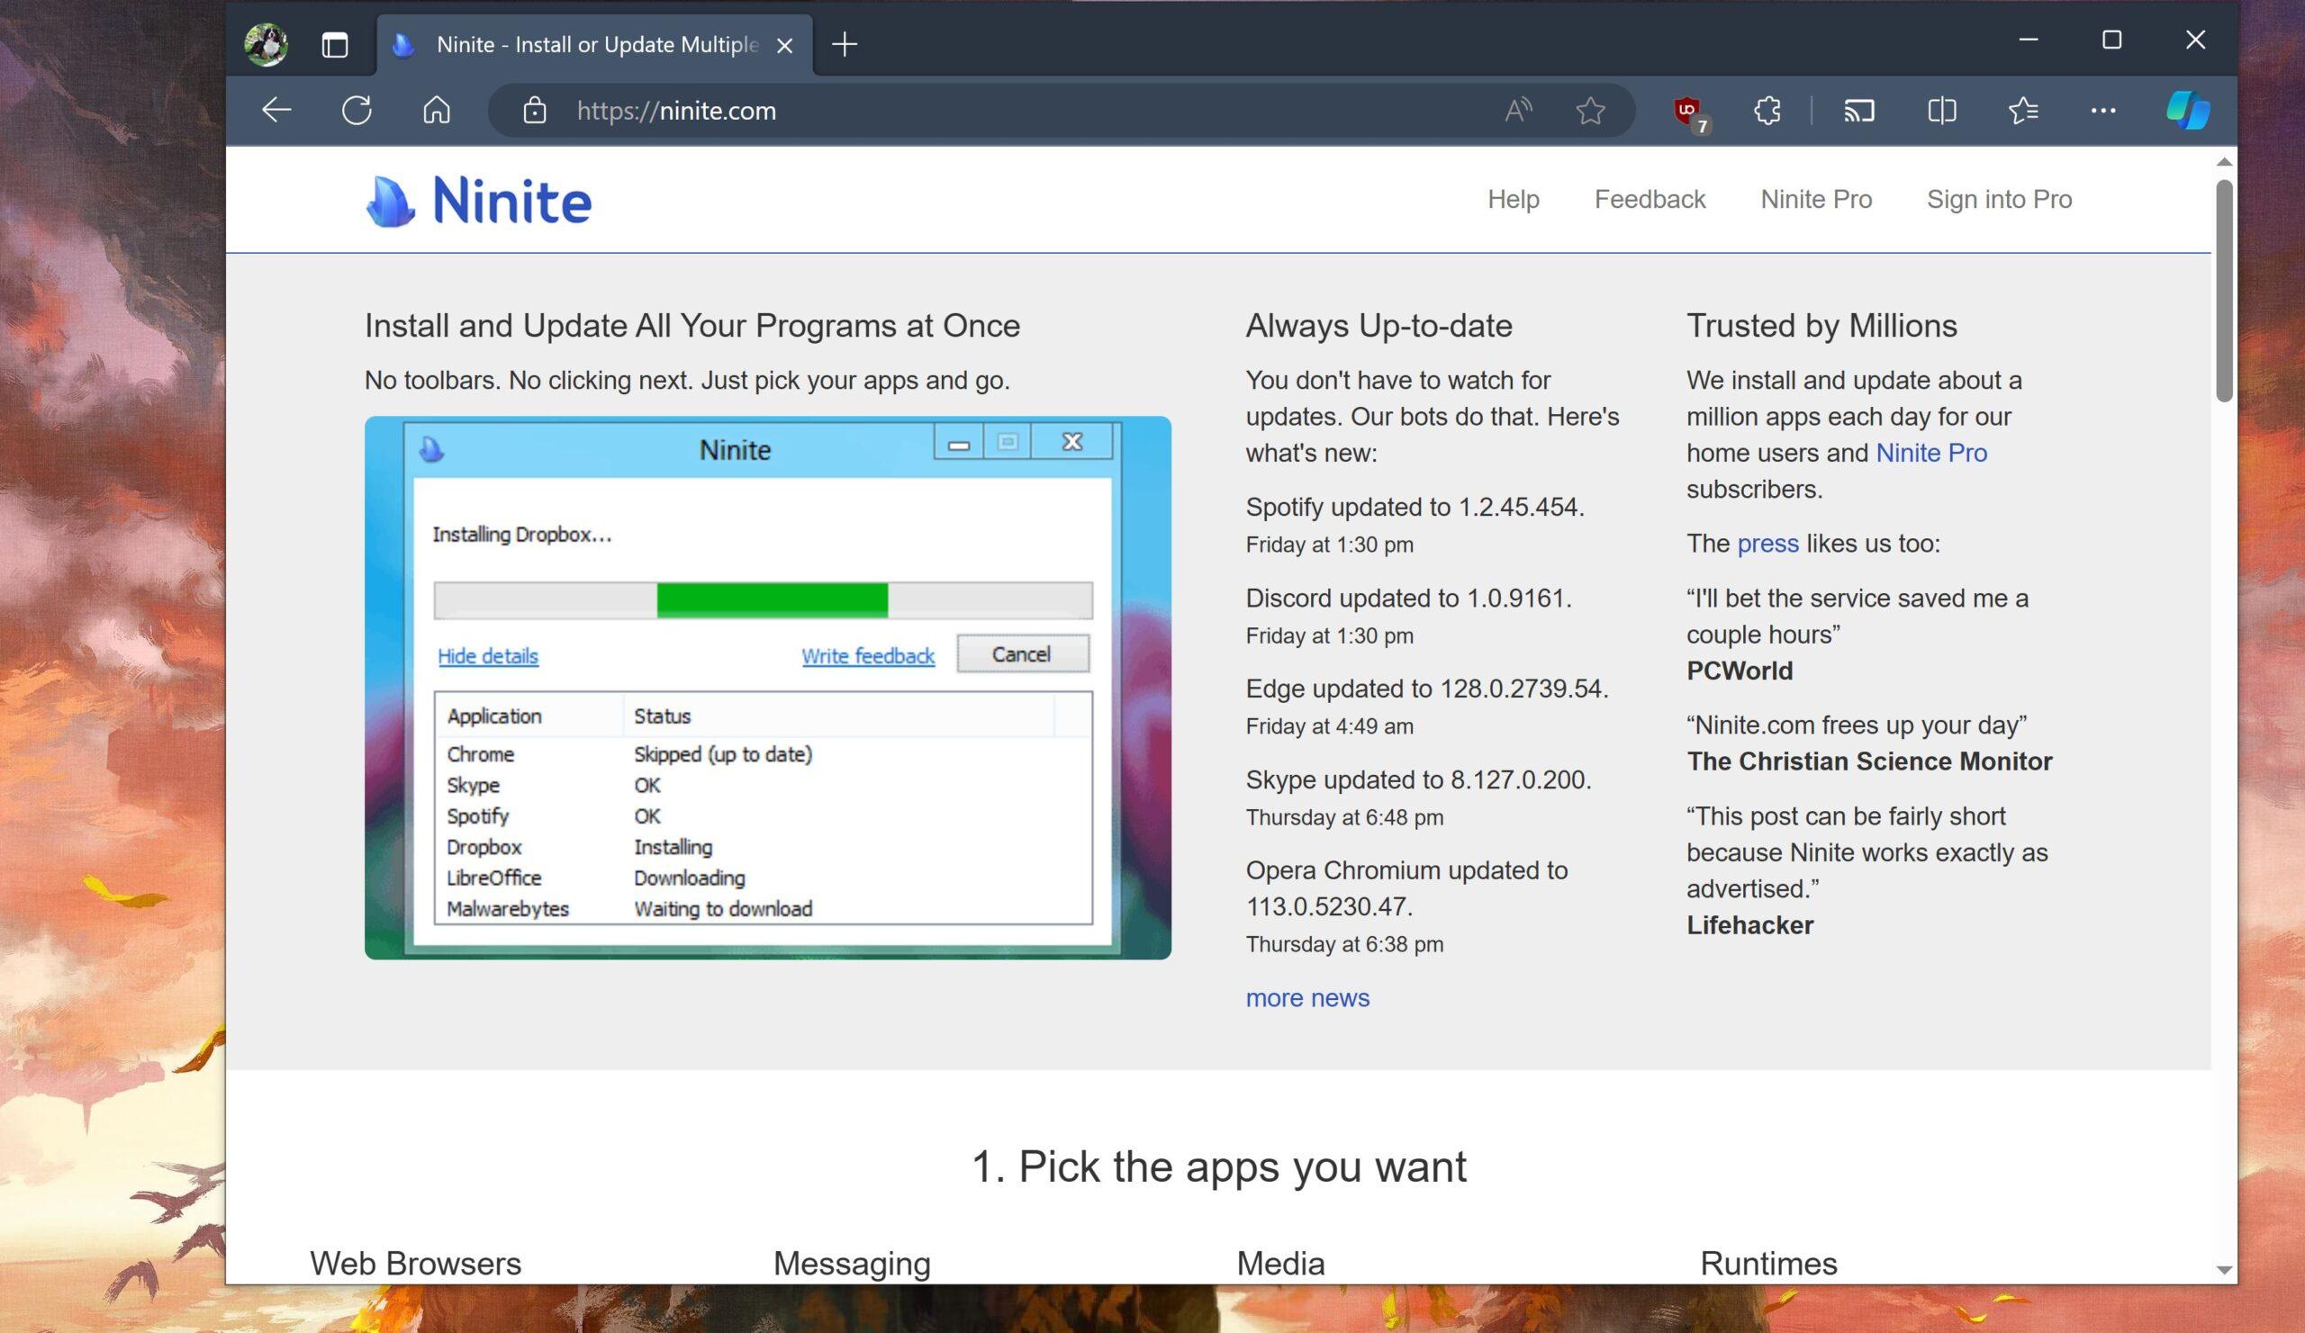The height and width of the screenshot is (1333, 2305).
Task: Click the Cast this tab icon
Action: 1858,111
